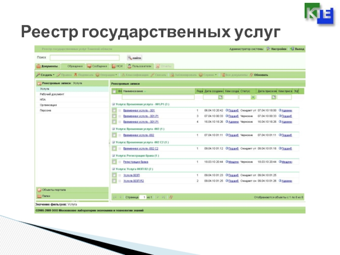Click the Подписать toolbar button
The height and width of the screenshot is (255, 340).
[84, 75]
